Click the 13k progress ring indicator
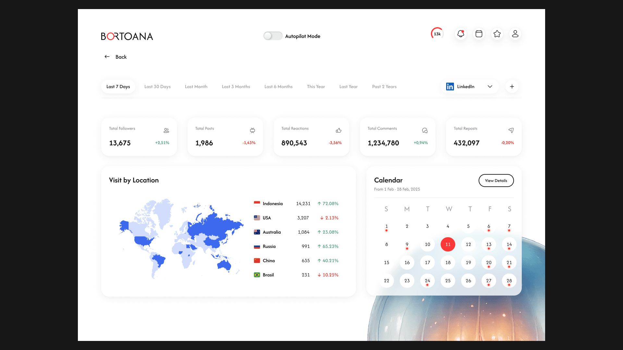The image size is (623, 350). pyautogui.click(x=437, y=34)
